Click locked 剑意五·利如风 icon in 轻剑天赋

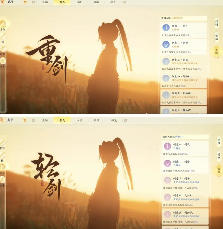167,214
